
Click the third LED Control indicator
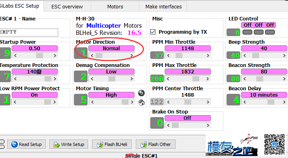point(270,32)
